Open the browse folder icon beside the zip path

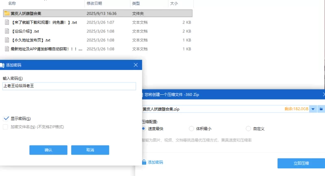pos(321,109)
